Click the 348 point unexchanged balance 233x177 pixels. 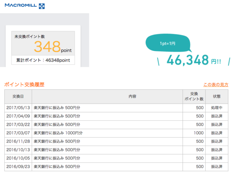click(53, 47)
